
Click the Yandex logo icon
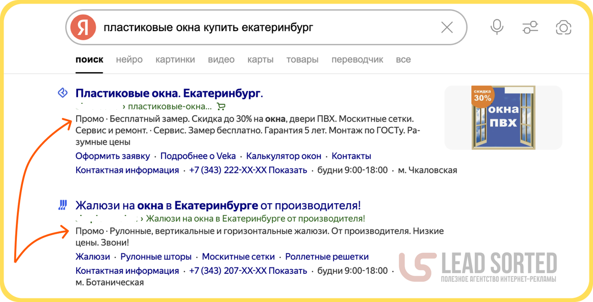pos(84,27)
